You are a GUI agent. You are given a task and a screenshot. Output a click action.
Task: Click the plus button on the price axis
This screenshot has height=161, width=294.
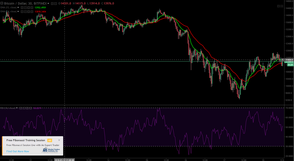[283, 60]
